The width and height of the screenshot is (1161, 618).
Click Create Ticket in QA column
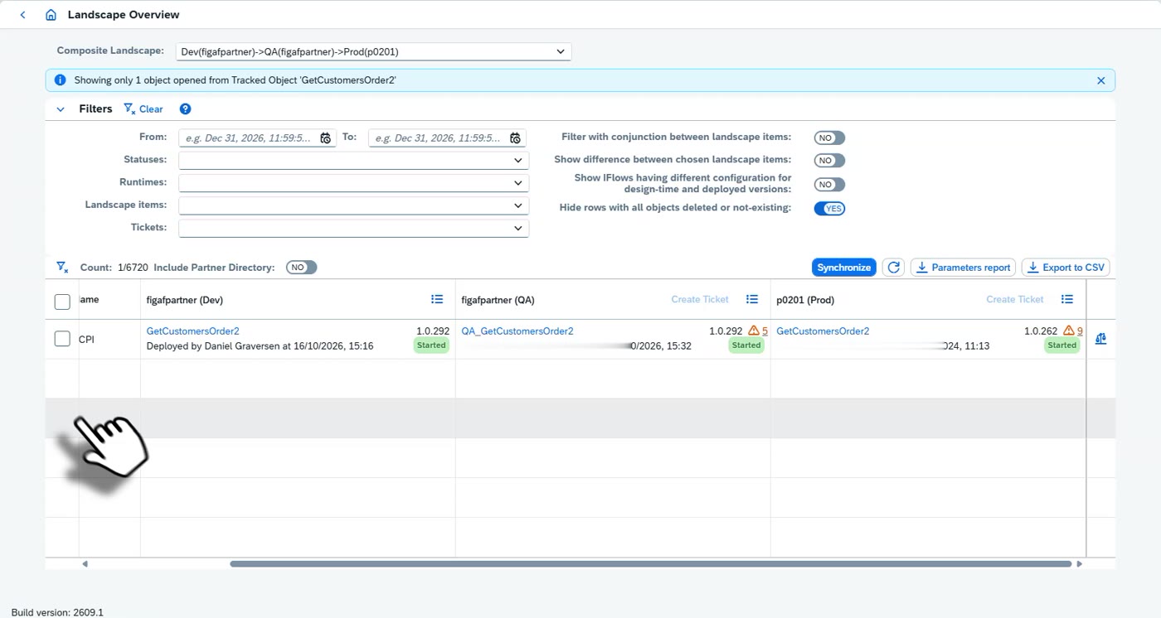[700, 299]
